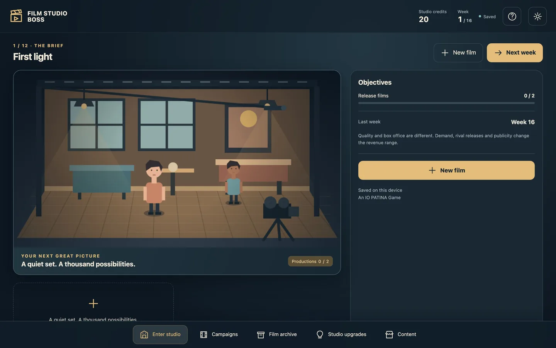556x348 pixels.
Task: Click the Saved on this device text
Action: [380, 190]
